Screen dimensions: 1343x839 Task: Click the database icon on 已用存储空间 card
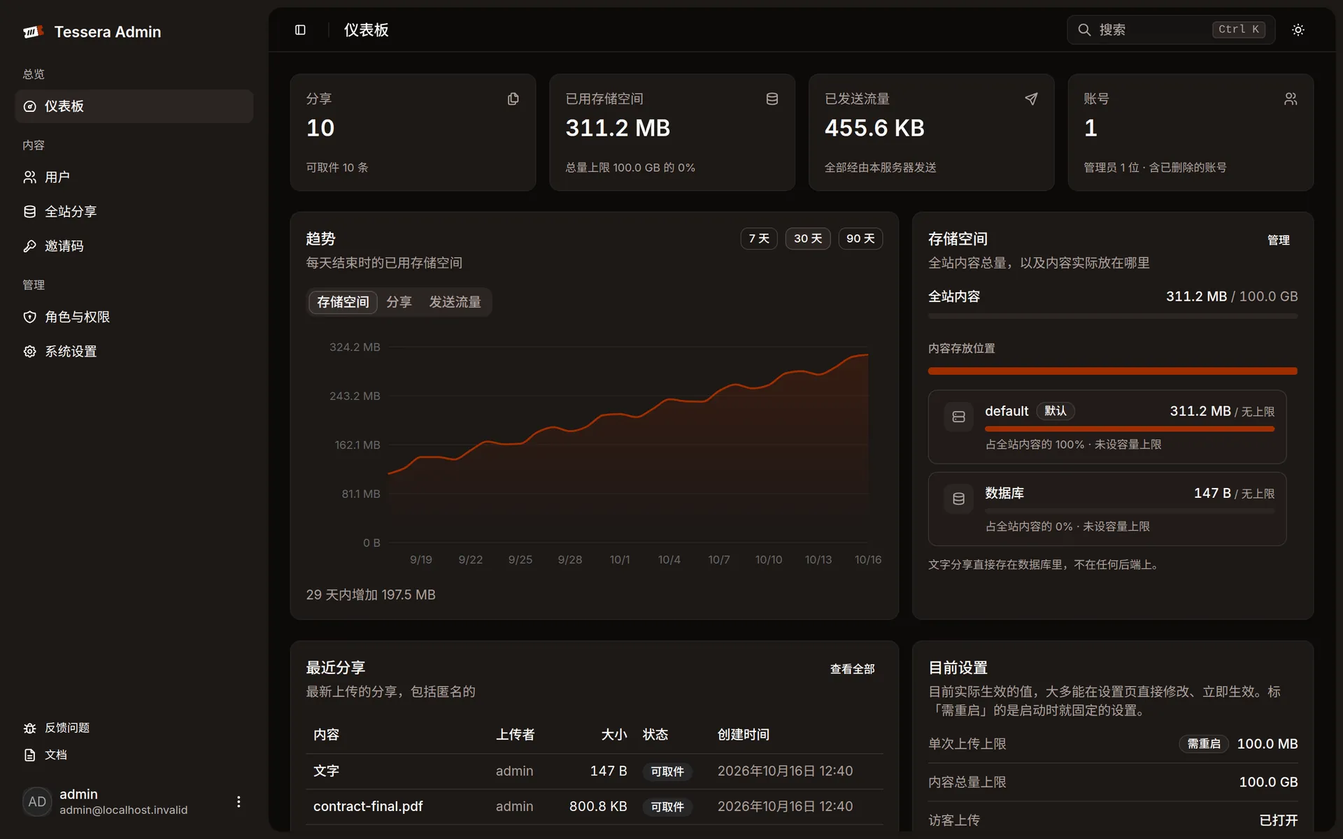pos(772,99)
